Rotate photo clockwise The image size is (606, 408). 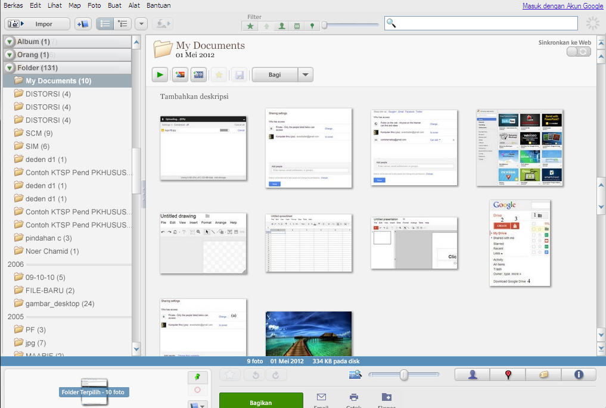pyautogui.click(x=275, y=375)
